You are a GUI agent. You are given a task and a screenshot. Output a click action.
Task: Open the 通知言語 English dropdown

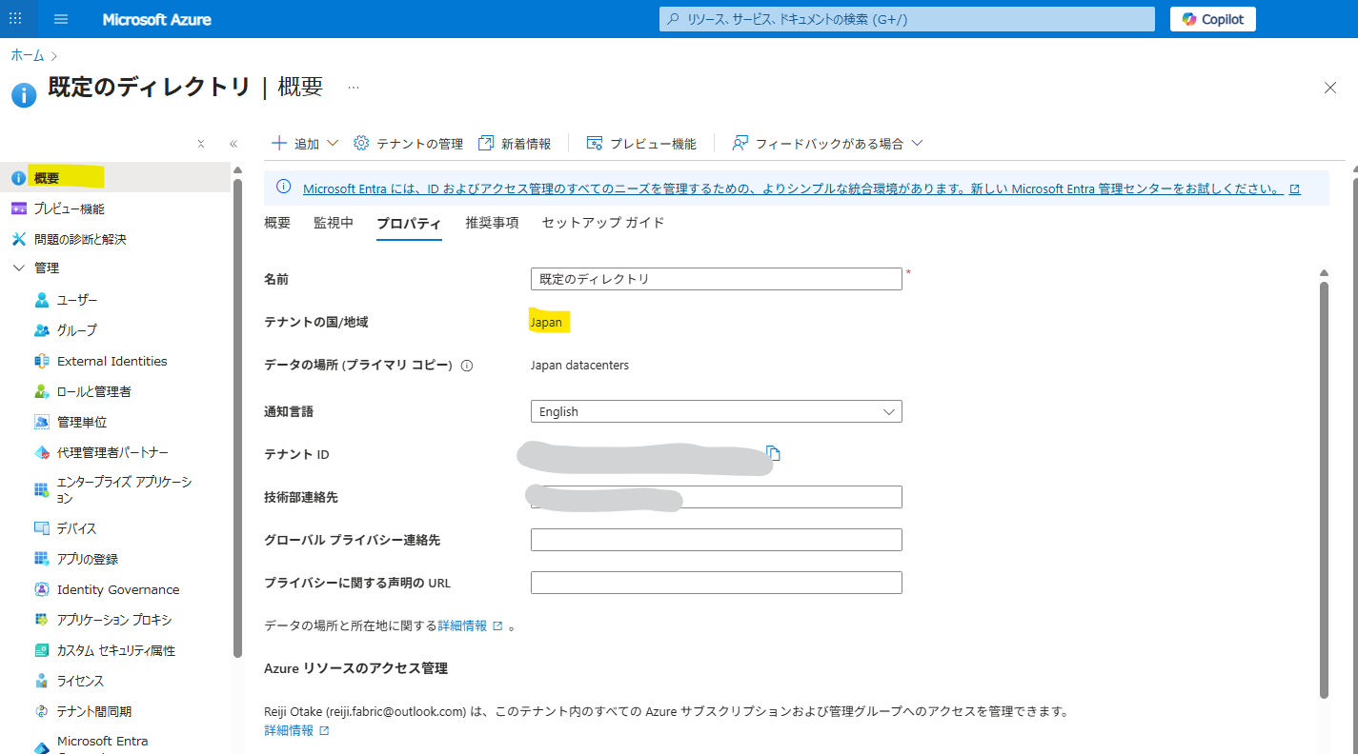[x=716, y=411]
